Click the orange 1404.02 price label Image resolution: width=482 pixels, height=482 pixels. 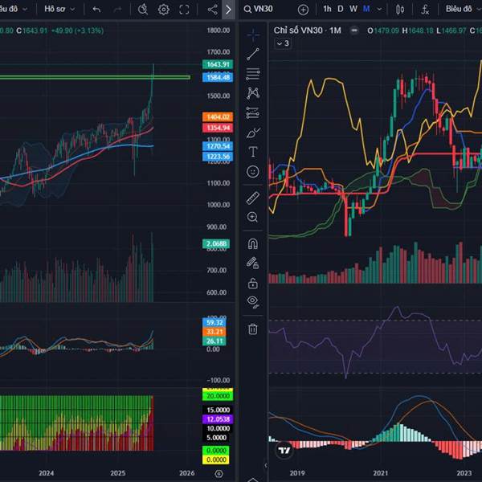click(218, 116)
